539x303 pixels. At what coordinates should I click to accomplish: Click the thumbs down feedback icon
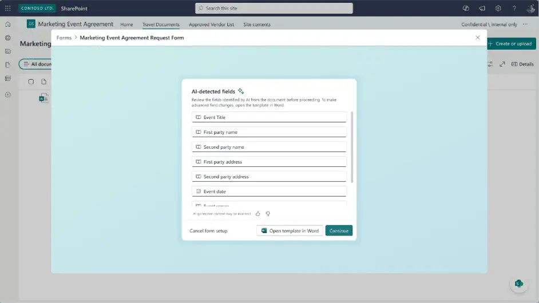pyautogui.click(x=268, y=214)
